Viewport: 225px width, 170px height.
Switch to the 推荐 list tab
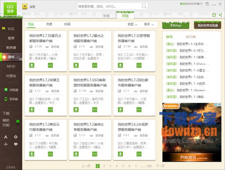[x=169, y=37]
